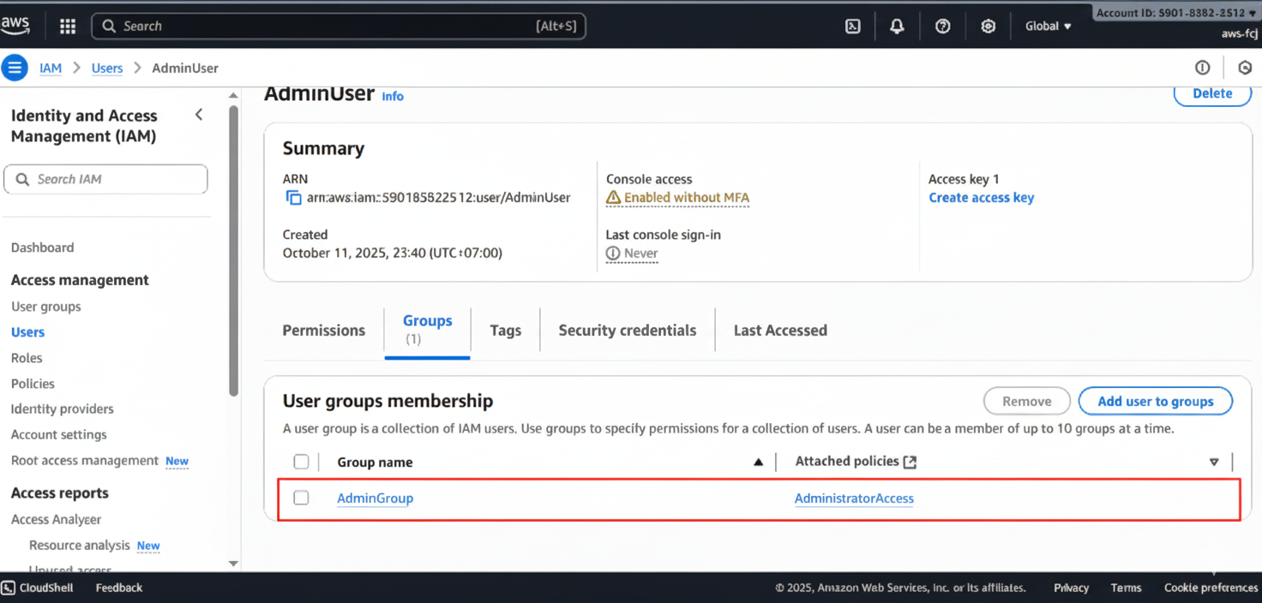Screen dimensions: 1262x603
Task: Click the Attached policies column header
Action: 847,462
